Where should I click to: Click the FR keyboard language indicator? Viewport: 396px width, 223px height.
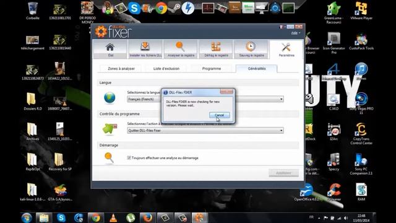pos(311,217)
